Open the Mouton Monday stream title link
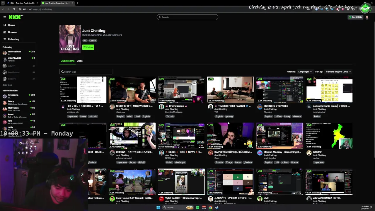 coord(282,152)
